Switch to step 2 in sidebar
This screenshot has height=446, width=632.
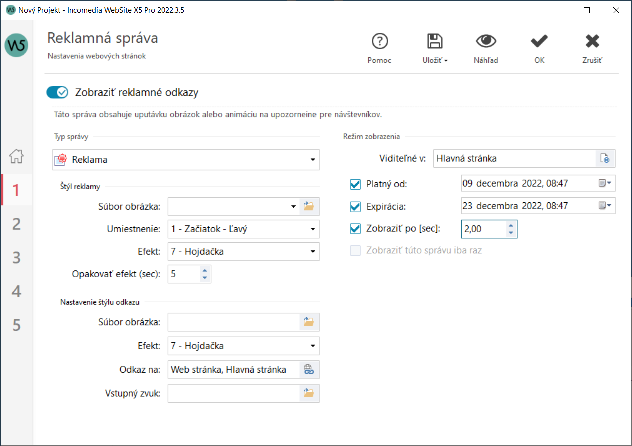(x=17, y=224)
